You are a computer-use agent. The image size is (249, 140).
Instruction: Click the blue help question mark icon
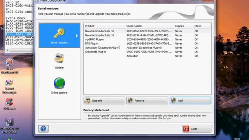tap(43, 129)
